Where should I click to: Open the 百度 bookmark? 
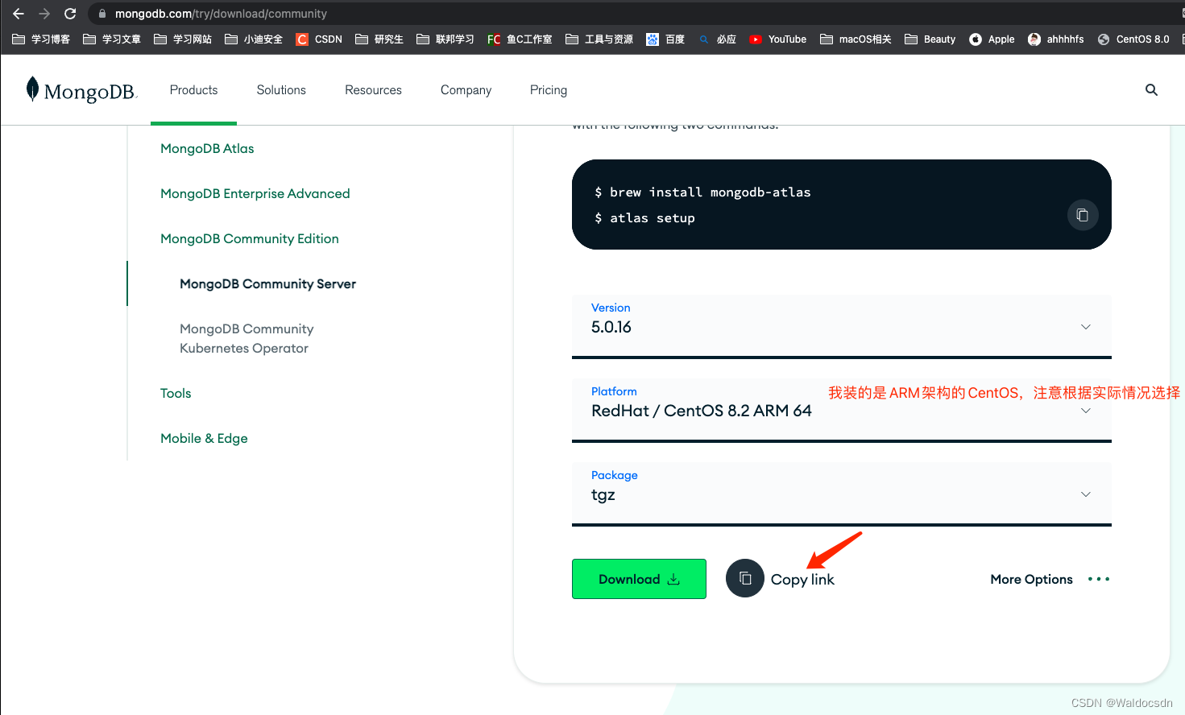coord(665,39)
